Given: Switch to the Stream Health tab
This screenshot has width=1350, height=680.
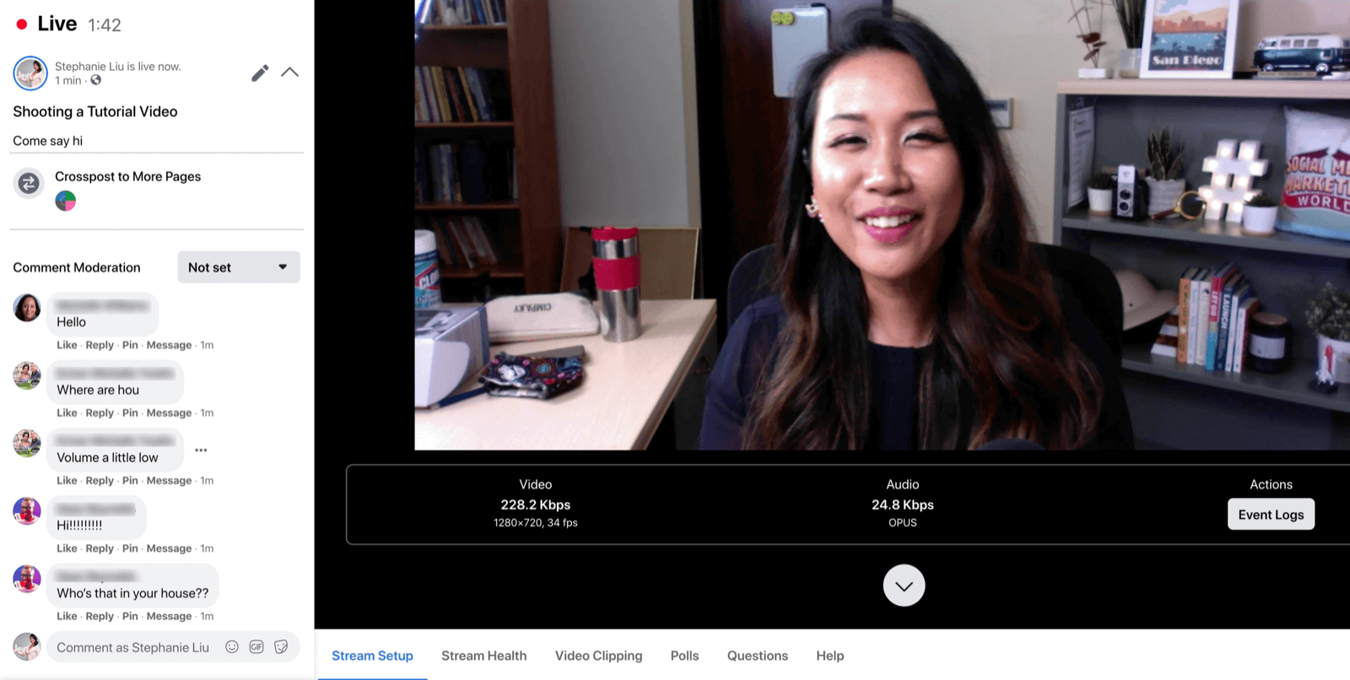Looking at the screenshot, I should (483, 656).
